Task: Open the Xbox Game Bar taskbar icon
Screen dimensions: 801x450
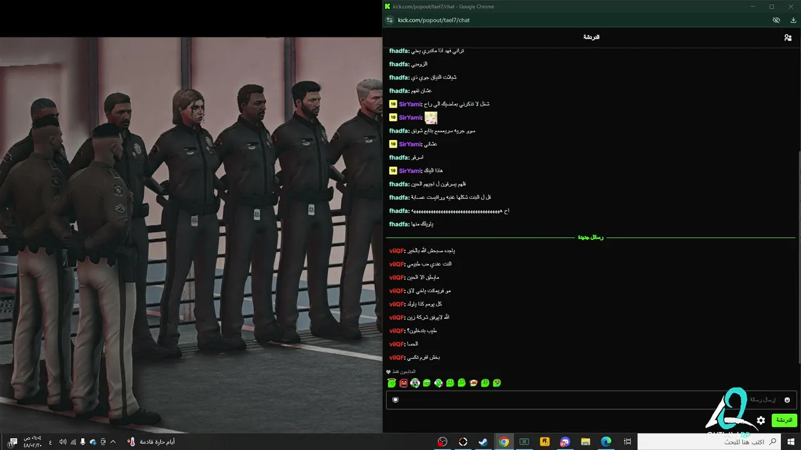Action: 524,442
